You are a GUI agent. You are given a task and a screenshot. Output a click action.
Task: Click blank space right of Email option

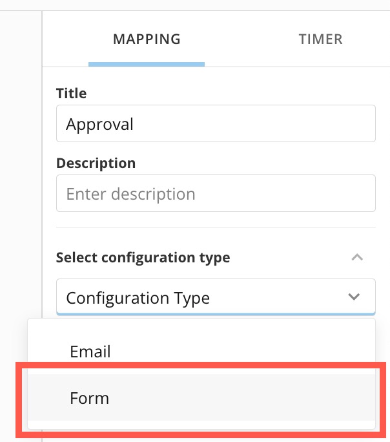coord(258,352)
